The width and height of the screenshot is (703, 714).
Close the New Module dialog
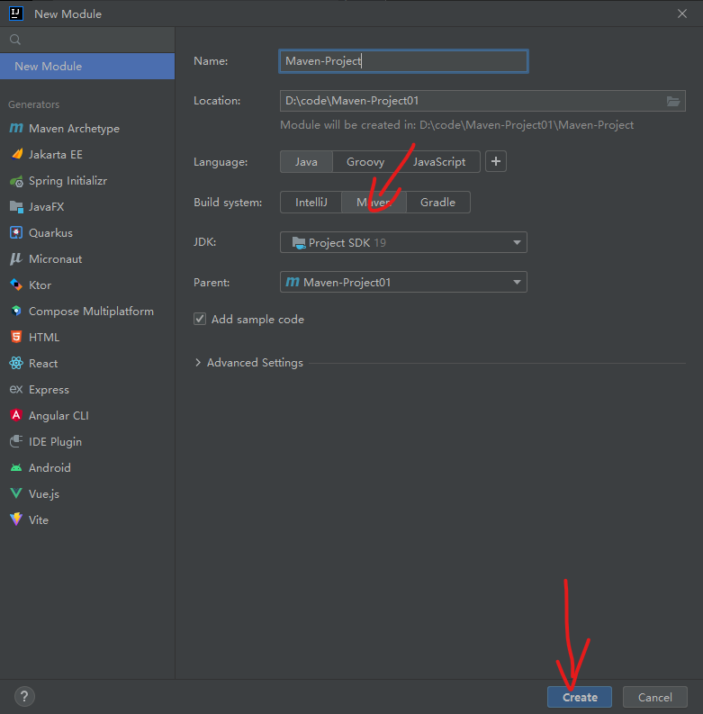pos(682,14)
